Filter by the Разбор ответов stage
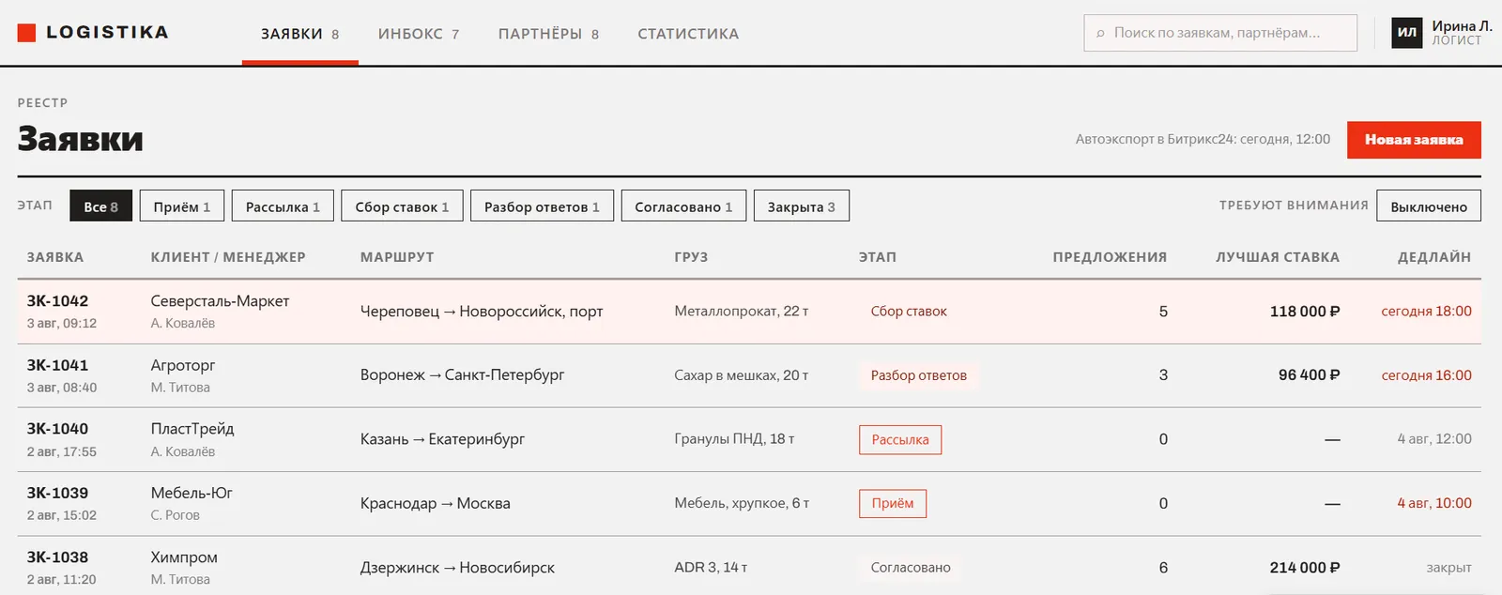The width and height of the screenshot is (1502, 595). click(542, 206)
